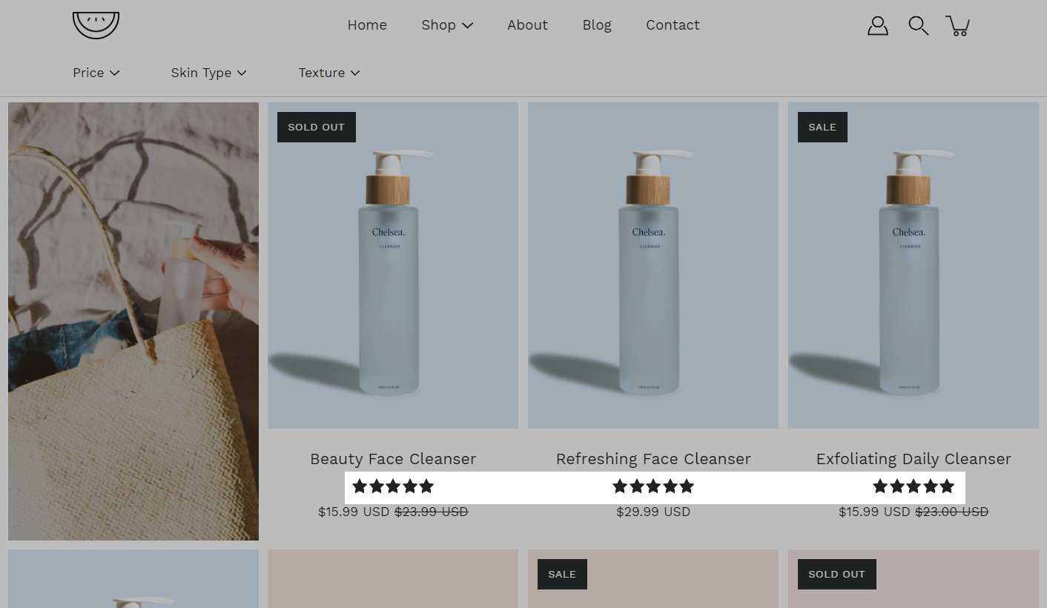Click the straw beach bag promo image
Viewport: 1047px width, 608px height.
(x=133, y=321)
